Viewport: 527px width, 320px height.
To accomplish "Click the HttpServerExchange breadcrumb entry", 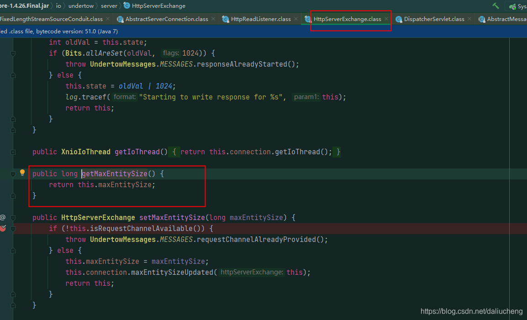I will [155, 6].
